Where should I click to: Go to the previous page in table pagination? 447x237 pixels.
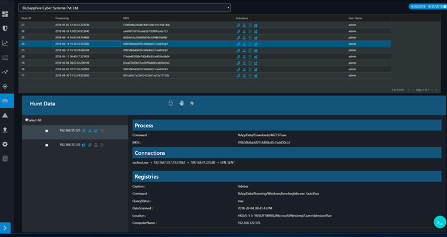(413, 90)
